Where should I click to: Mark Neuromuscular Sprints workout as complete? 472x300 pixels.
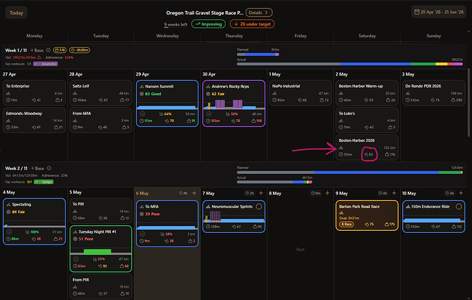pos(259,207)
